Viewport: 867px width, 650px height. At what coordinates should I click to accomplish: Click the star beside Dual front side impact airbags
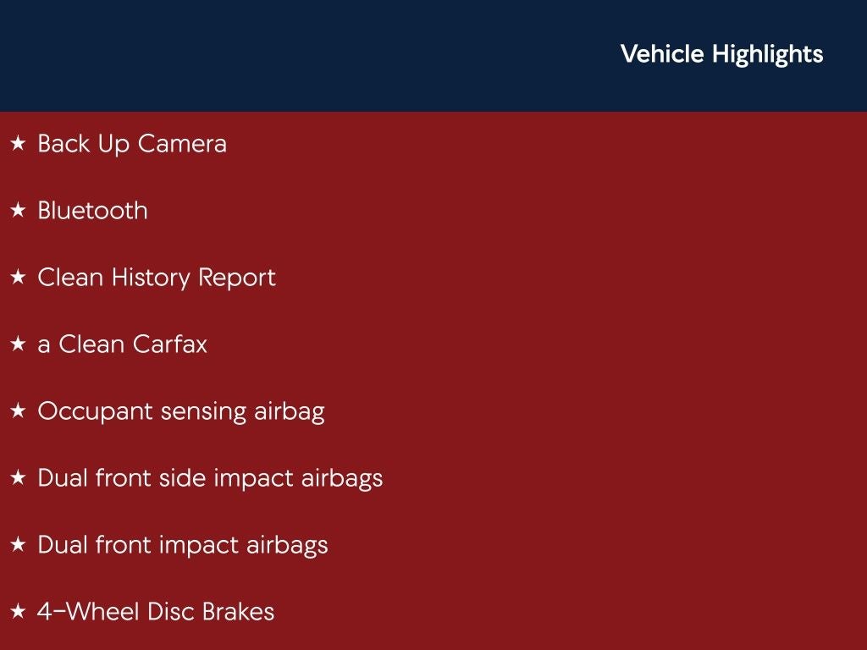pyautogui.click(x=19, y=478)
